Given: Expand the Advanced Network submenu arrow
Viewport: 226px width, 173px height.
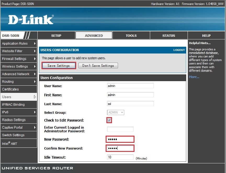Looking at the screenshot, I should pos(34,74).
